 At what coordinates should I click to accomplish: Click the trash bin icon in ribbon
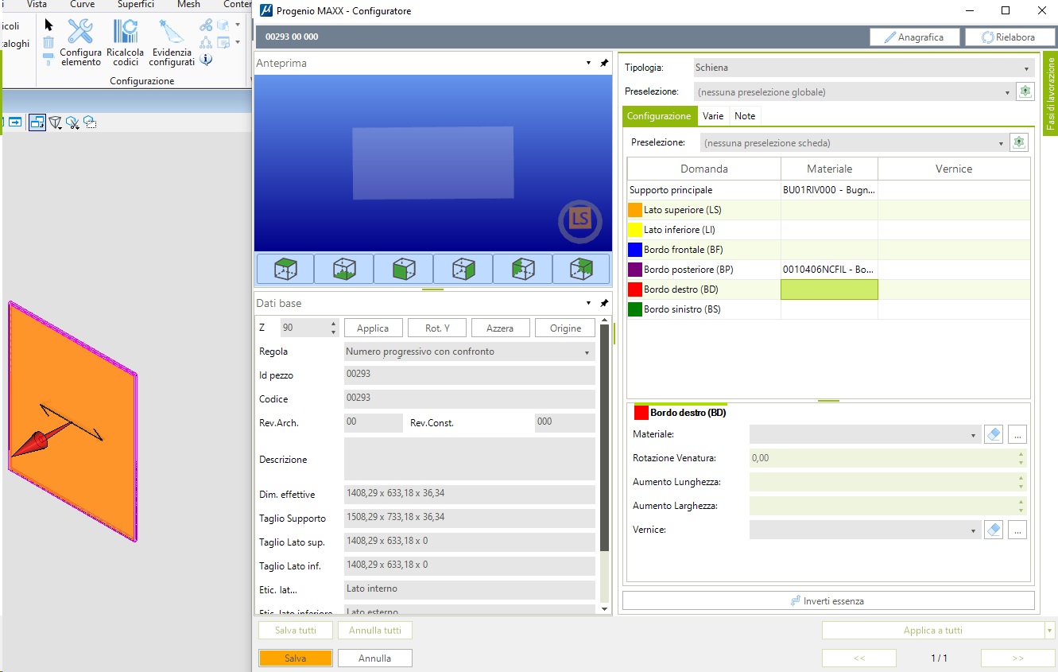click(48, 42)
